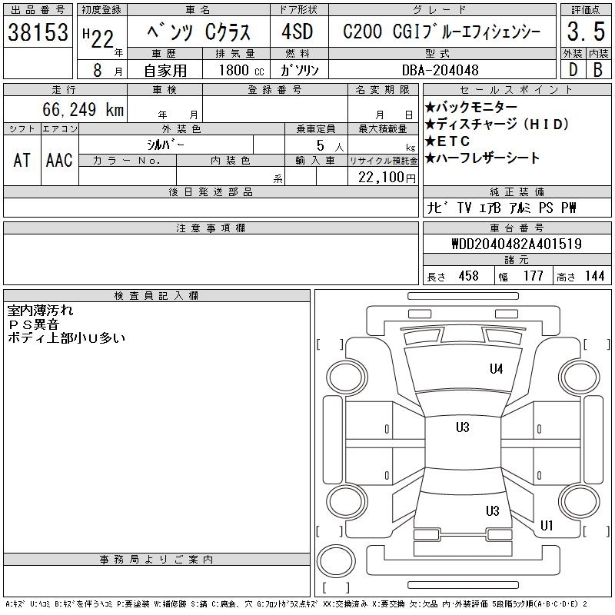The width and height of the screenshot is (615, 615).
Task: Click the width value 177
Action: (x=533, y=276)
